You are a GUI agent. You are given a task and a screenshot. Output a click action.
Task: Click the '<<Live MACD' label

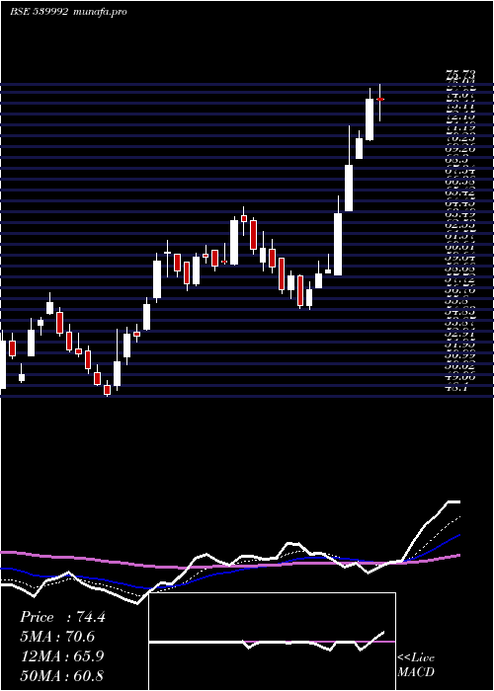pyautogui.click(x=416, y=664)
